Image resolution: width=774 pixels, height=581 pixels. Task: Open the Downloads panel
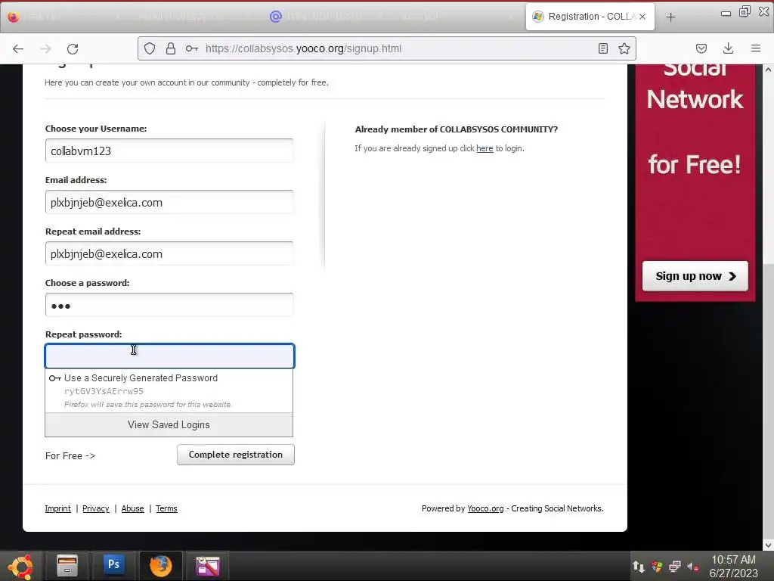728,48
